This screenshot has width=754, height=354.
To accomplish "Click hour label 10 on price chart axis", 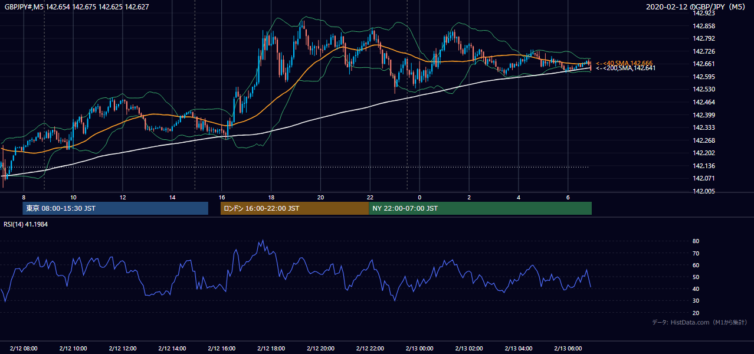I will tap(73, 197).
